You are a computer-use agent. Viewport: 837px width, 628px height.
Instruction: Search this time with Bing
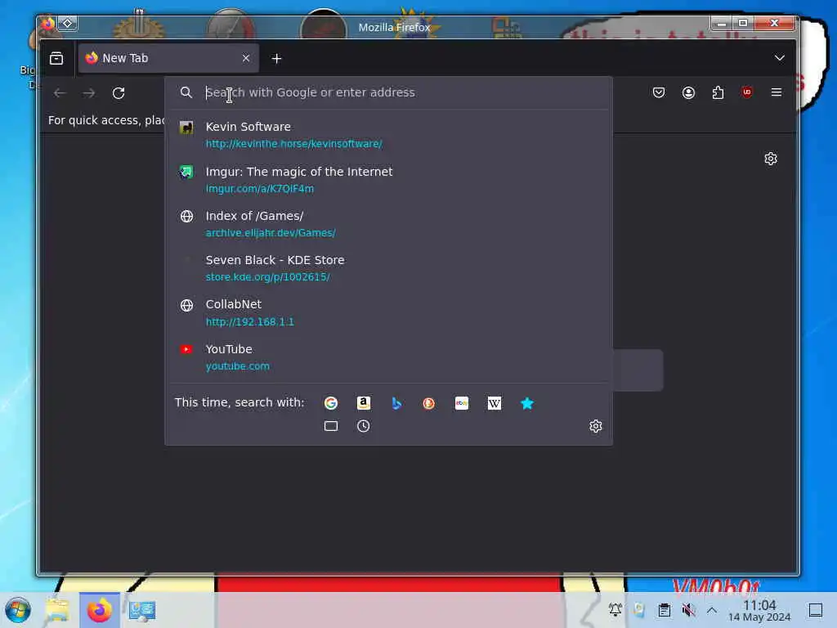click(x=396, y=403)
